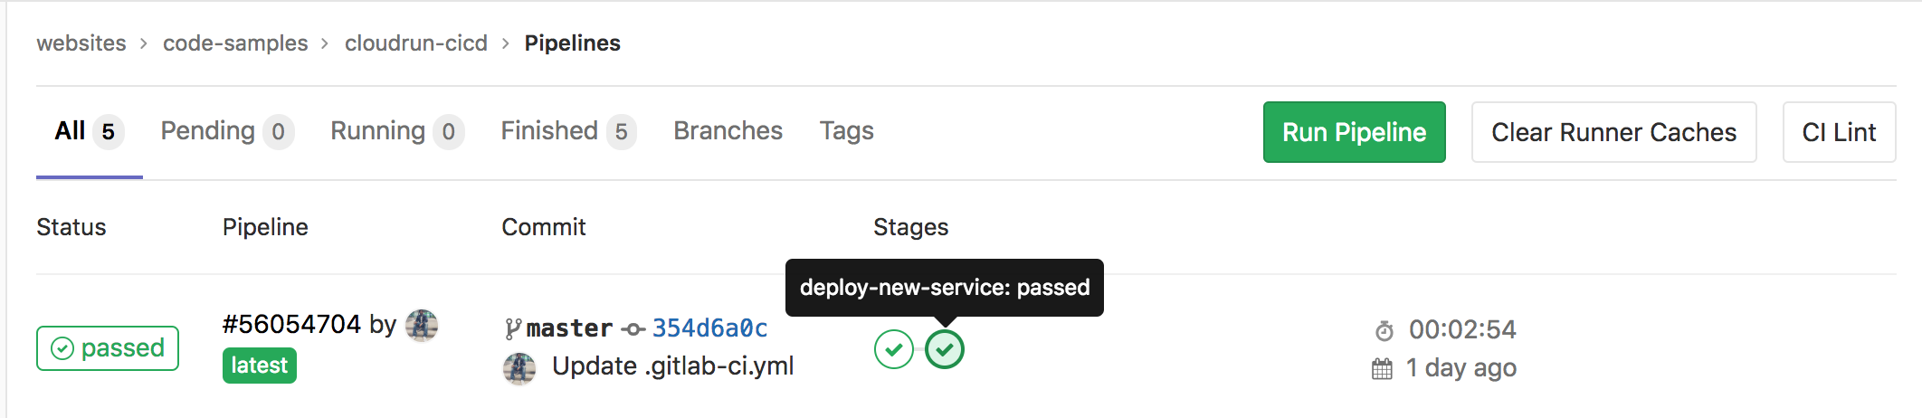This screenshot has width=1922, height=418.
Task: Switch to the Pending tab
Action: click(x=227, y=132)
